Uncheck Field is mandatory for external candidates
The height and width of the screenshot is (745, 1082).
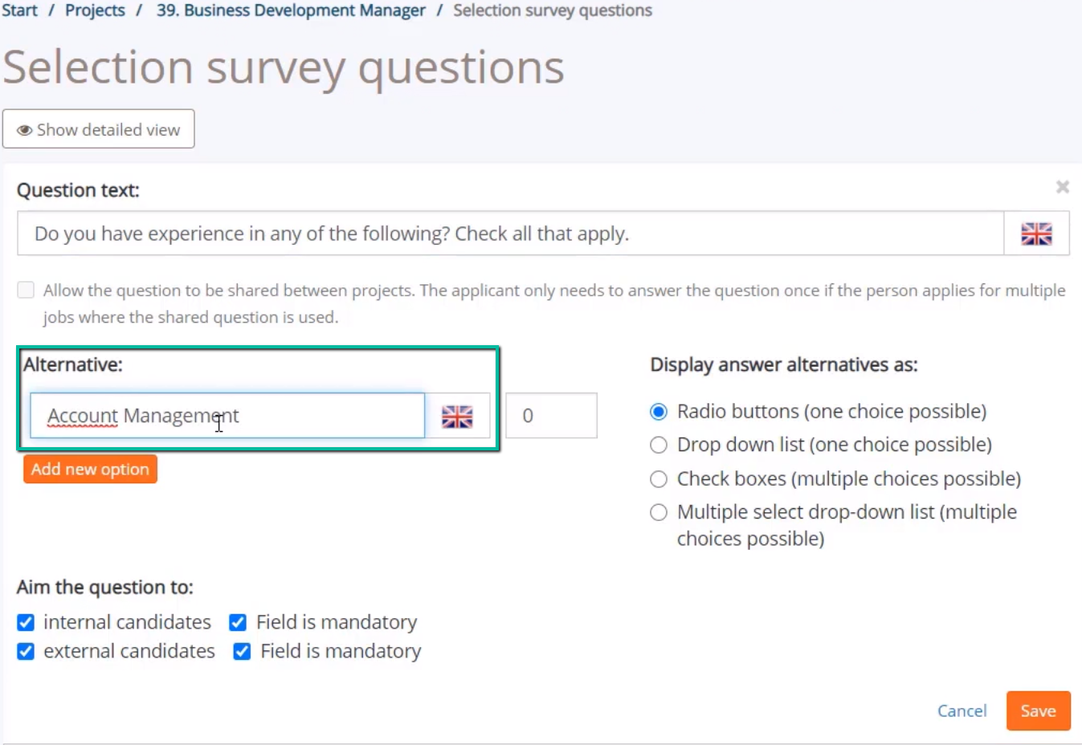[242, 651]
